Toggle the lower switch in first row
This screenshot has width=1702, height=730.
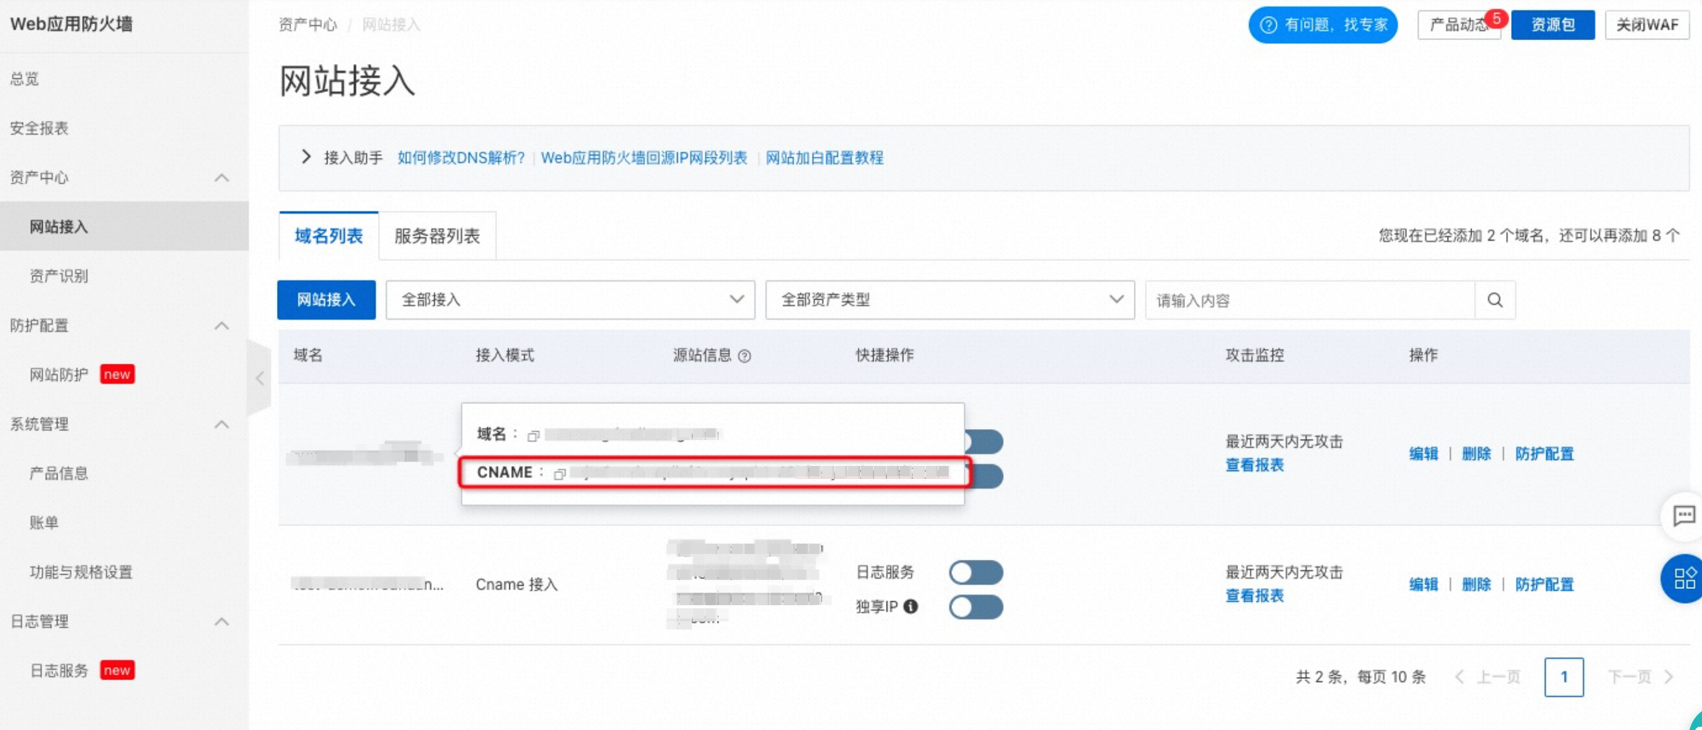pyautogui.click(x=986, y=476)
